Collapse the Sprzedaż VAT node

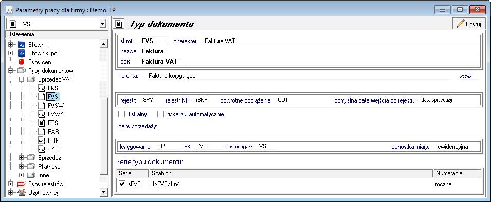point(21,79)
